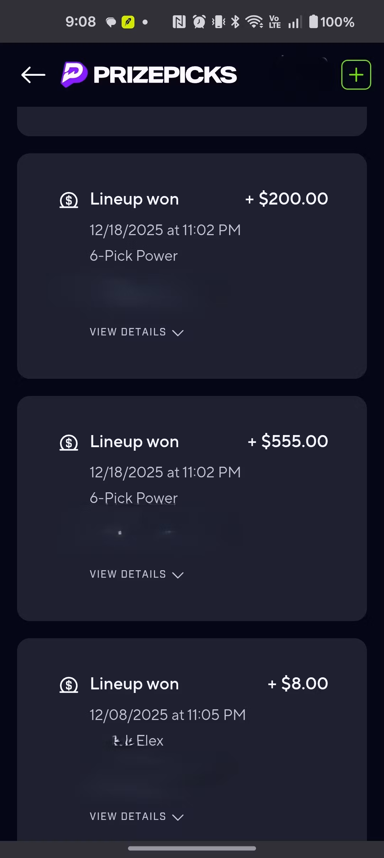The height and width of the screenshot is (858, 384).
Task: Expand View Details for the $200.00 lineup
Action: point(137,332)
